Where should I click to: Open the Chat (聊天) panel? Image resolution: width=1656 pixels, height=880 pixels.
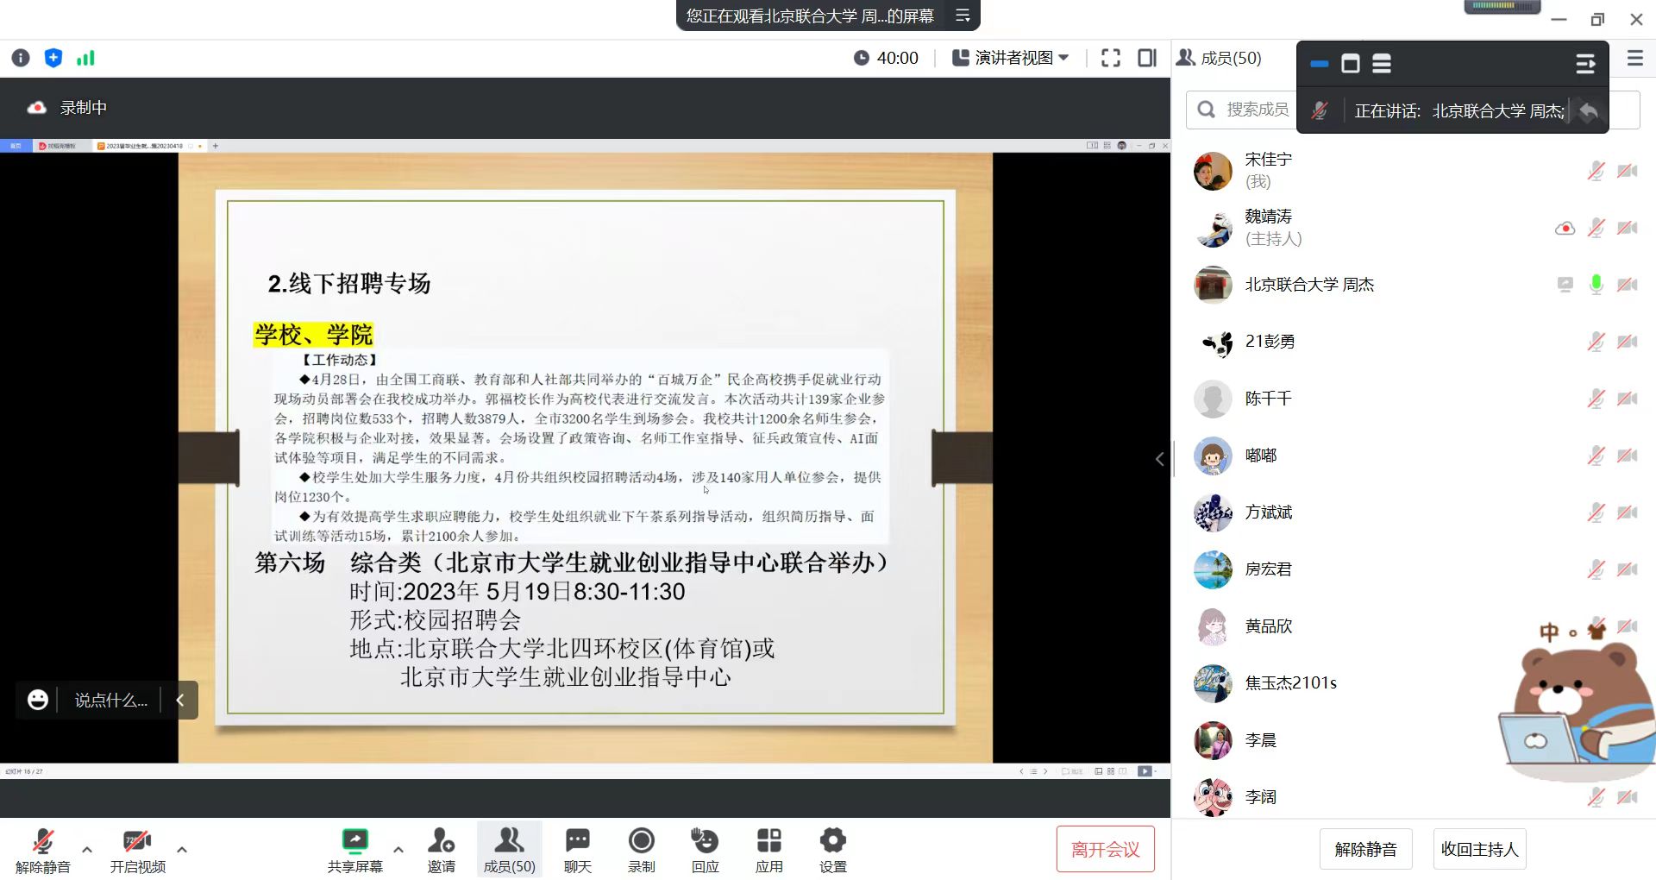point(577,850)
